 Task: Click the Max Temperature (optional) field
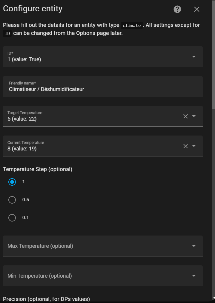point(90,246)
